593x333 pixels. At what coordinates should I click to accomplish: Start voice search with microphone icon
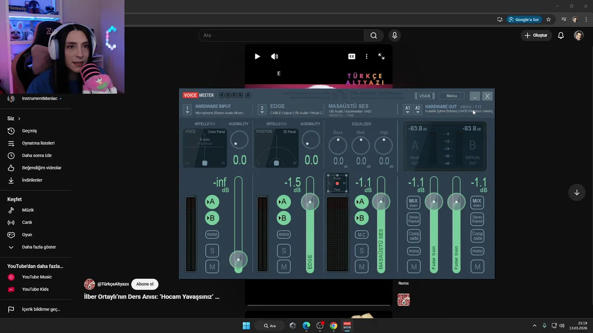coord(395,36)
